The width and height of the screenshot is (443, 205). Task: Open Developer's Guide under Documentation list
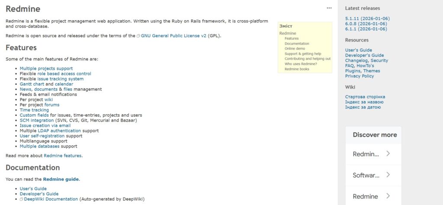39,194
